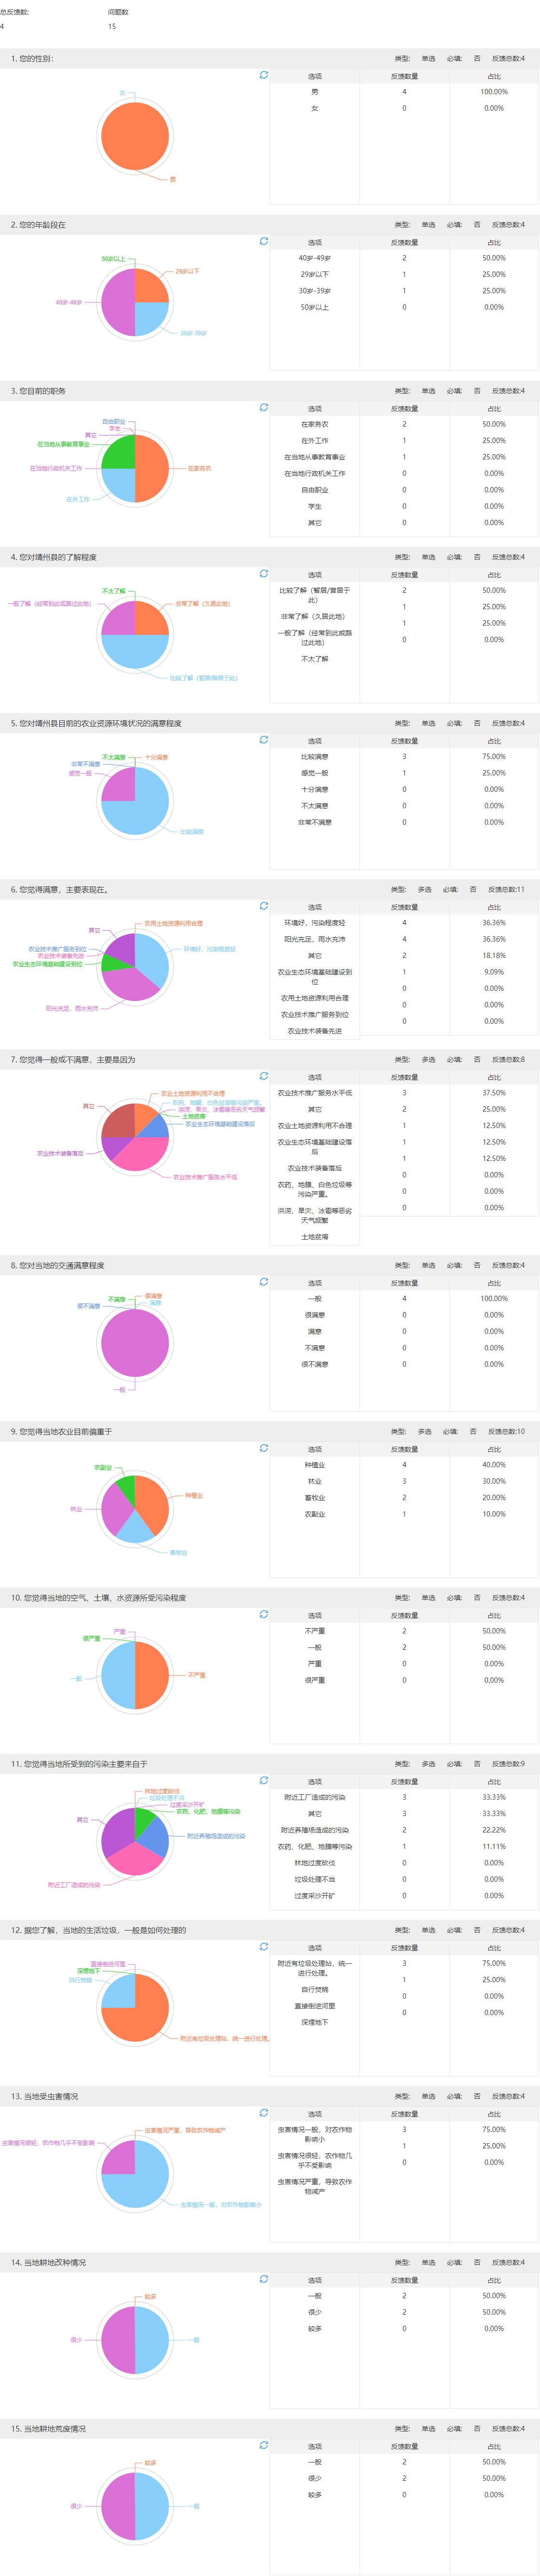
Task: Select the question title 8. 您对当地的交通满意程度
Action: [x=57, y=1265]
